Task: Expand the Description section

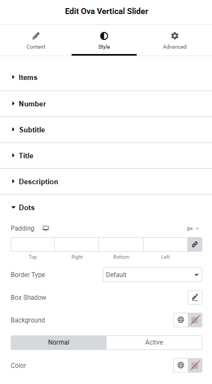Action: coord(106,181)
